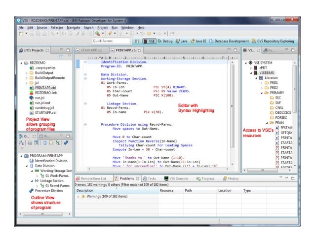The width and height of the screenshot is (315, 243).
Task: Click the Collapse All icon in z/OS Projects
Action: [x=62, y=57]
